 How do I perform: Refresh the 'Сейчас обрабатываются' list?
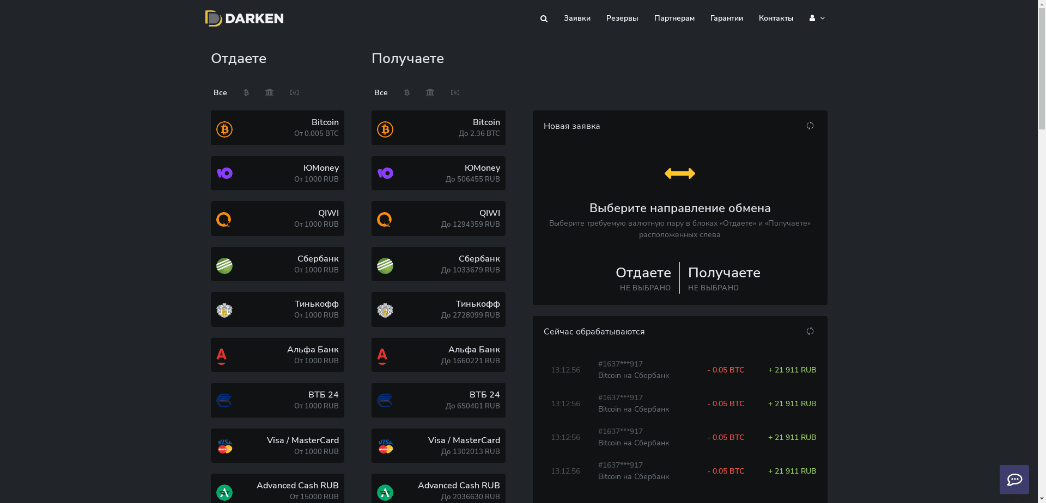click(x=810, y=331)
